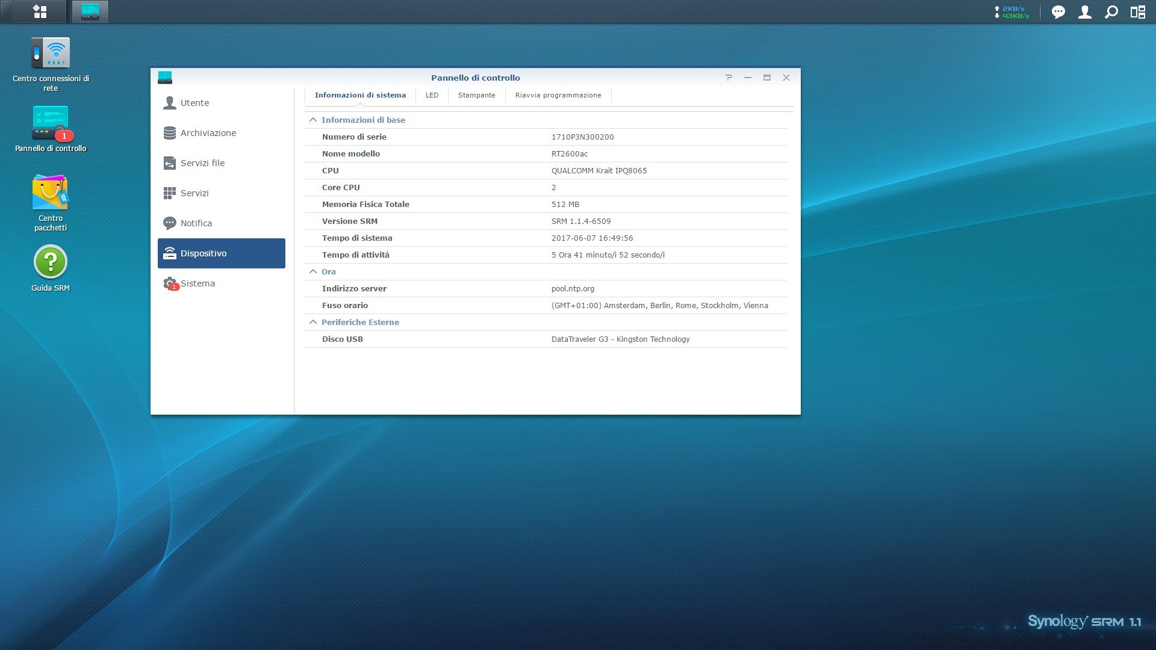The height and width of the screenshot is (650, 1156).
Task: Click the window help question mark
Action: pyautogui.click(x=729, y=78)
